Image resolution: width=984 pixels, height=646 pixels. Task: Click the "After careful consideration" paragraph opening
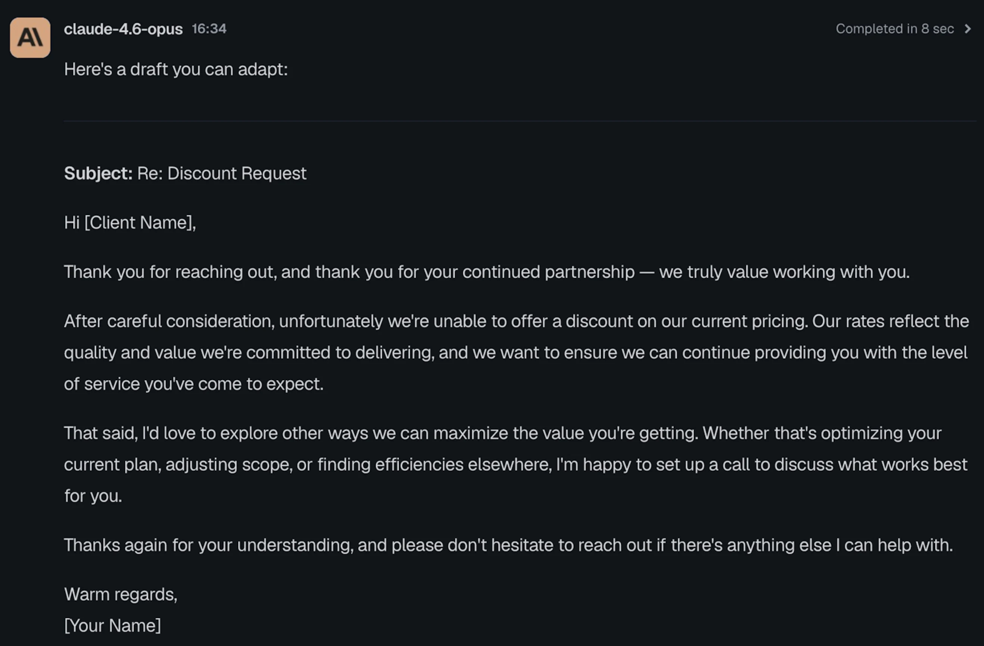point(169,322)
